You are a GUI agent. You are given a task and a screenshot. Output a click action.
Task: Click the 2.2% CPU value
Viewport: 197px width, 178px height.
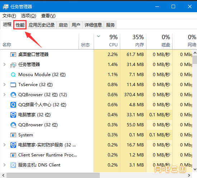pos(113,55)
